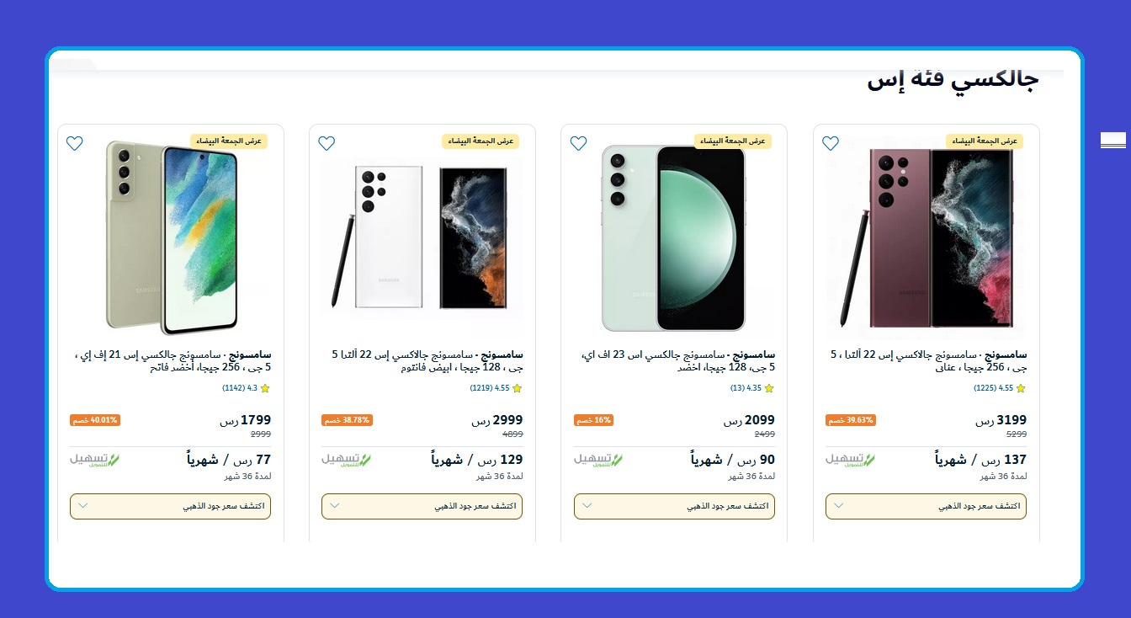Toggle heart on white Galaxy S22 Ultra

click(327, 143)
